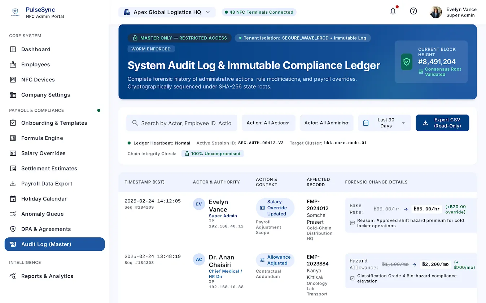Click the Audit Log (Master) icon

13,244
